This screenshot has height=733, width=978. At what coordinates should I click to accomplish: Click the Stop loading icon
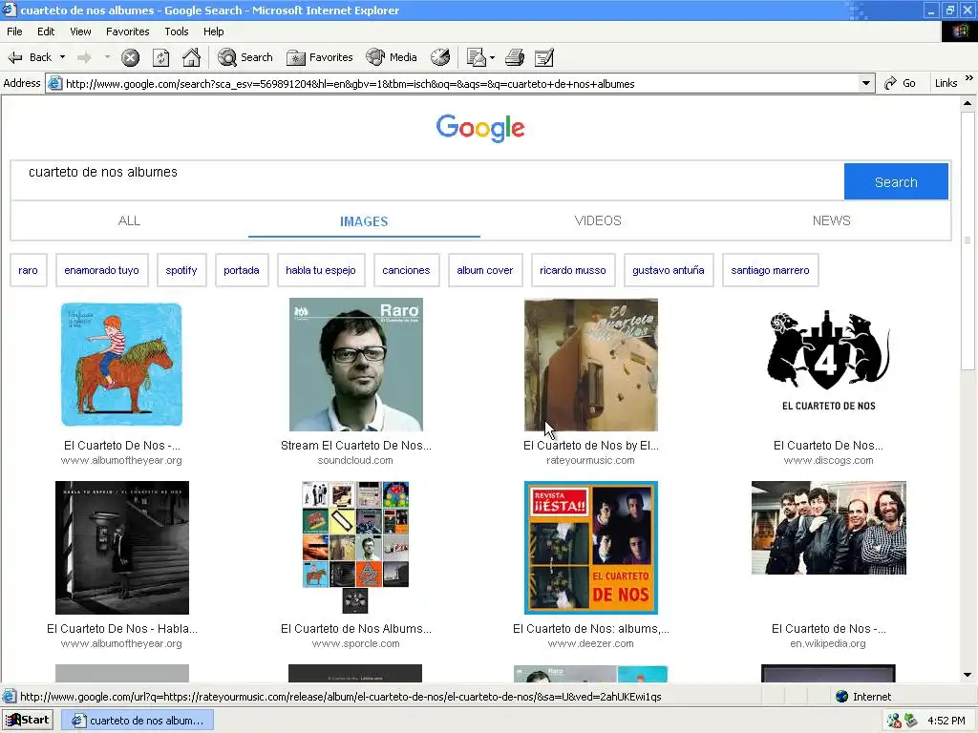(130, 58)
